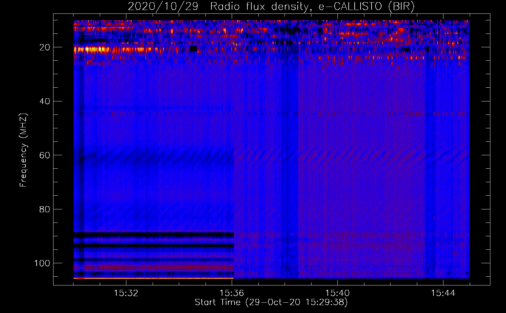Click the '60' frequency tick label
The image size is (506, 313).
(45, 156)
